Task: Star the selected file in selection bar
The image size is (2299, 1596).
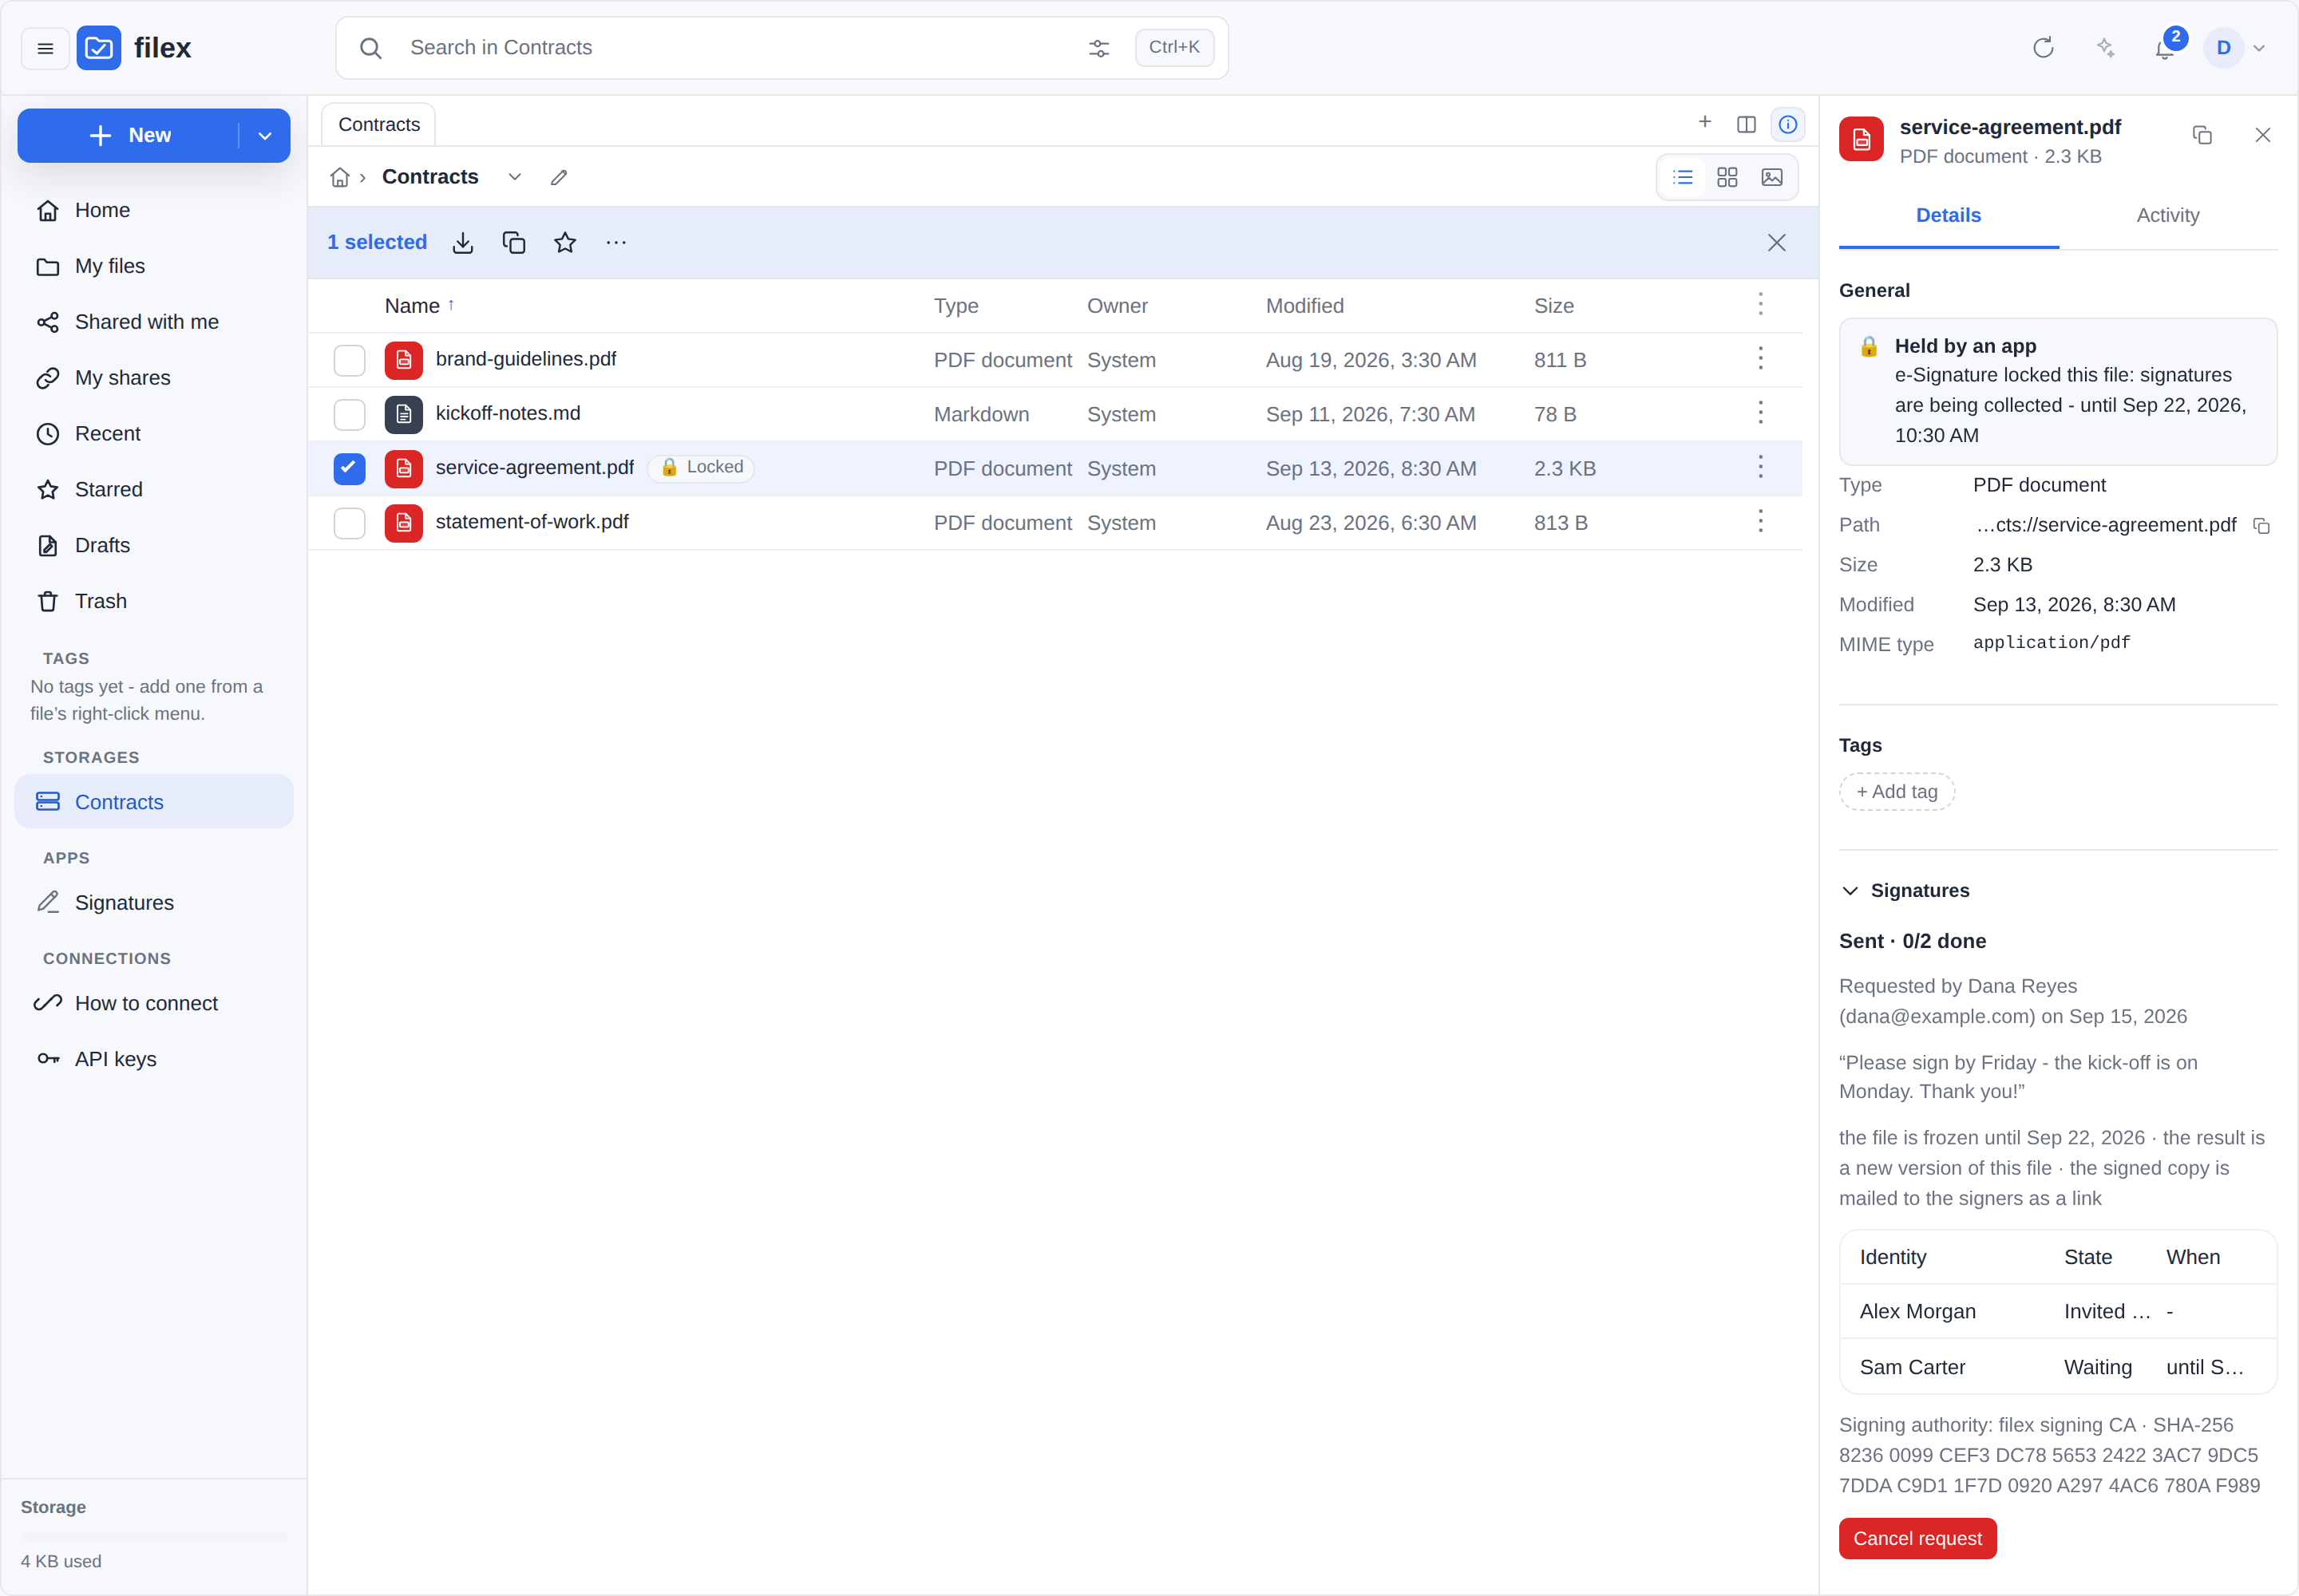Action: pyautogui.click(x=565, y=243)
